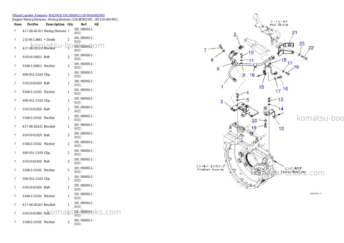Select the Wiring Harness description
Viewport: 344px width, 243px height.
point(55,31)
